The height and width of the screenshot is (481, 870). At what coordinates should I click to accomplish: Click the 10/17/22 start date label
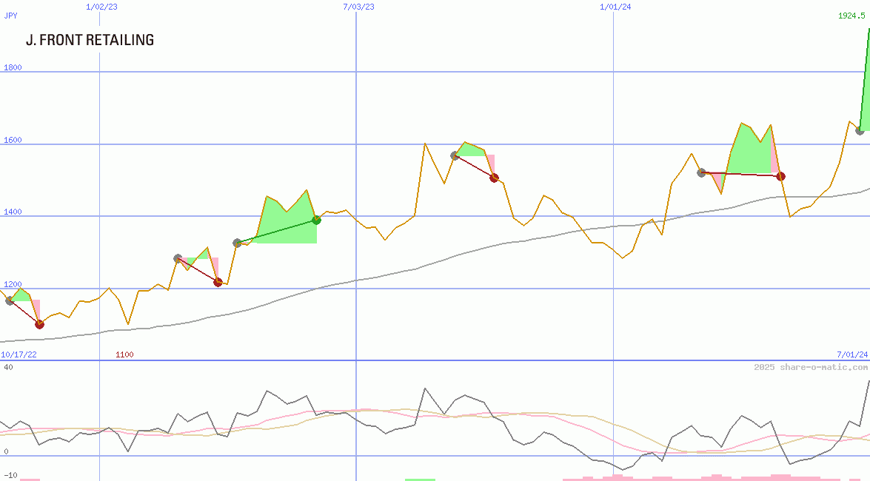coord(20,354)
